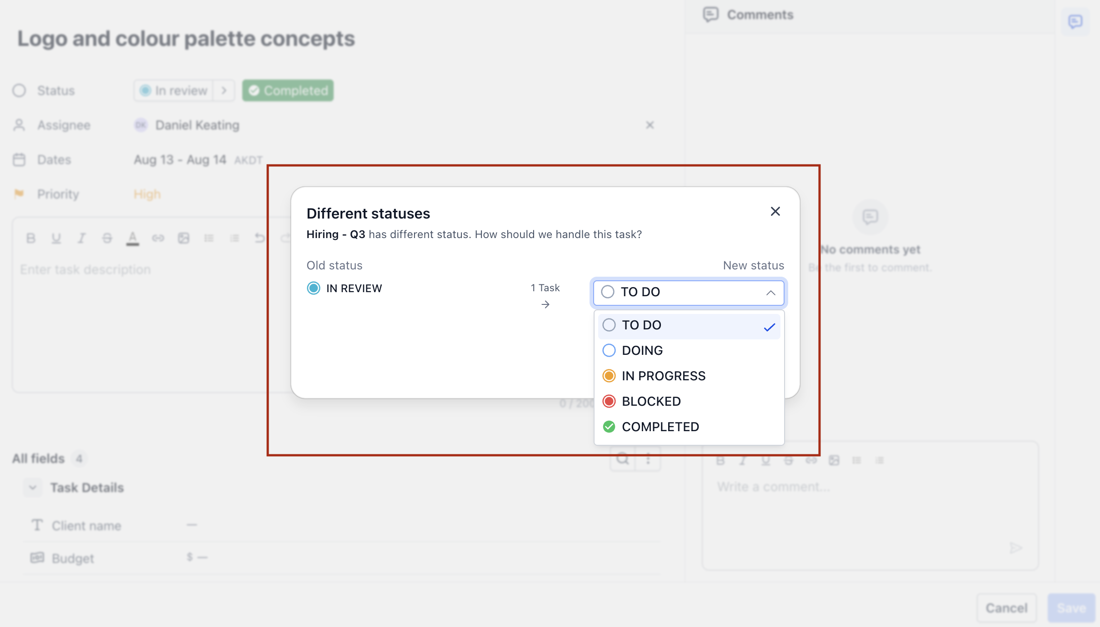The width and height of the screenshot is (1100, 627).
Task: Add numbered list in comment toolbar
Action: (880, 461)
